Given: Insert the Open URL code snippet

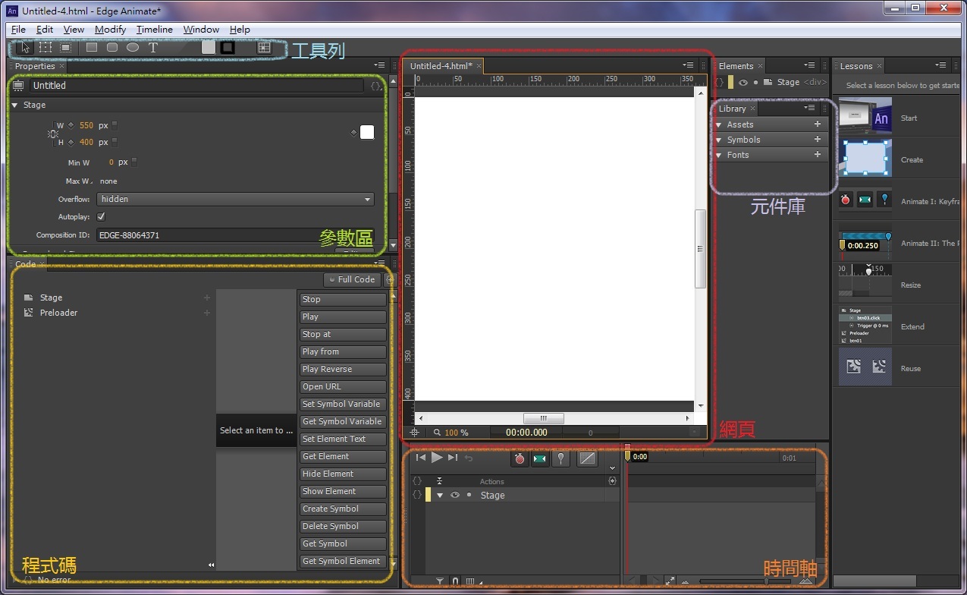Looking at the screenshot, I should (x=343, y=386).
